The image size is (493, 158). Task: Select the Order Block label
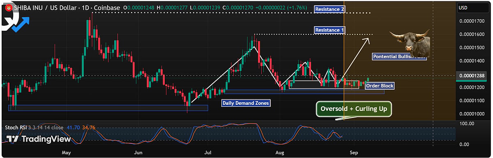380,86
